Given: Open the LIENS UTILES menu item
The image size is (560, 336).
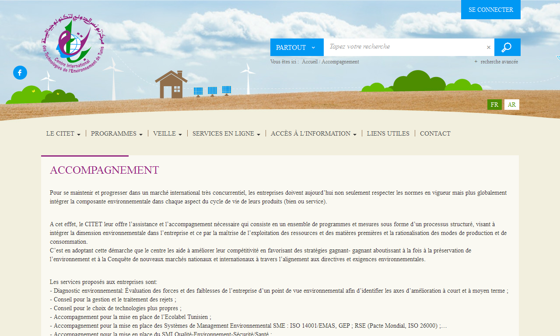Looking at the screenshot, I should tap(388, 133).
